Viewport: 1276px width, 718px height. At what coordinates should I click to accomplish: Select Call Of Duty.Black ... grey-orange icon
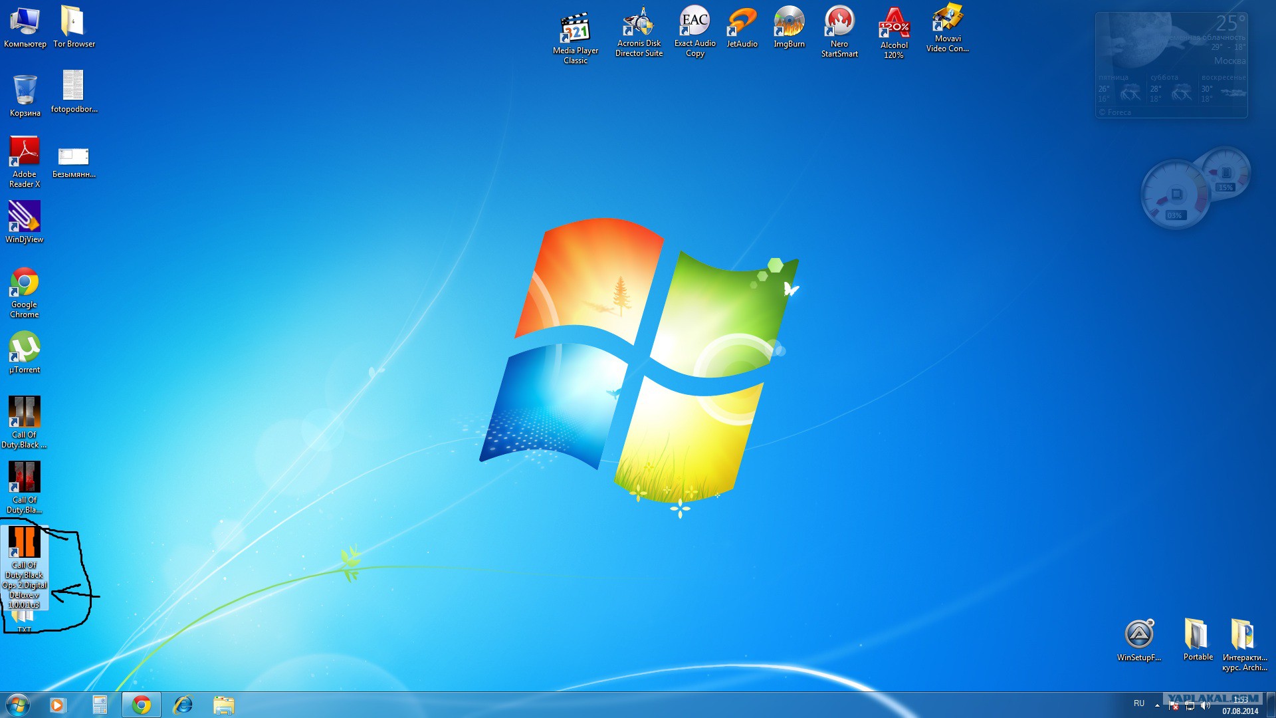tap(25, 422)
